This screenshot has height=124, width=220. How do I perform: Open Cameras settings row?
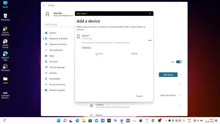pyautogui.click(x=135, y=106)
